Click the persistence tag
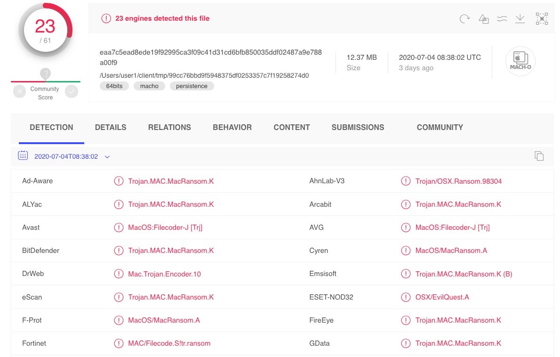This screenshot has height=357, width=560. pyautogui.click(x=192, y=86)
